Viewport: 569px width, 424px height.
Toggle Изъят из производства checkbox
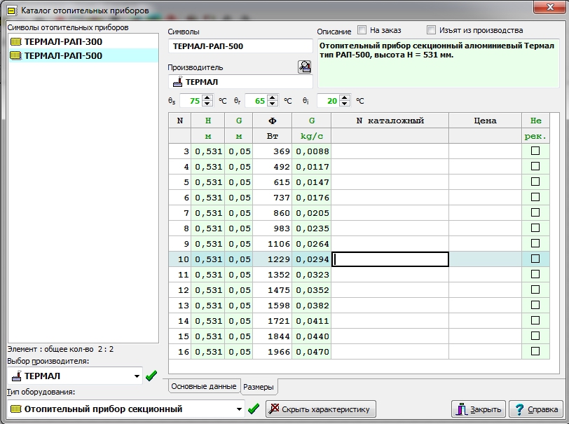(431, 30)
